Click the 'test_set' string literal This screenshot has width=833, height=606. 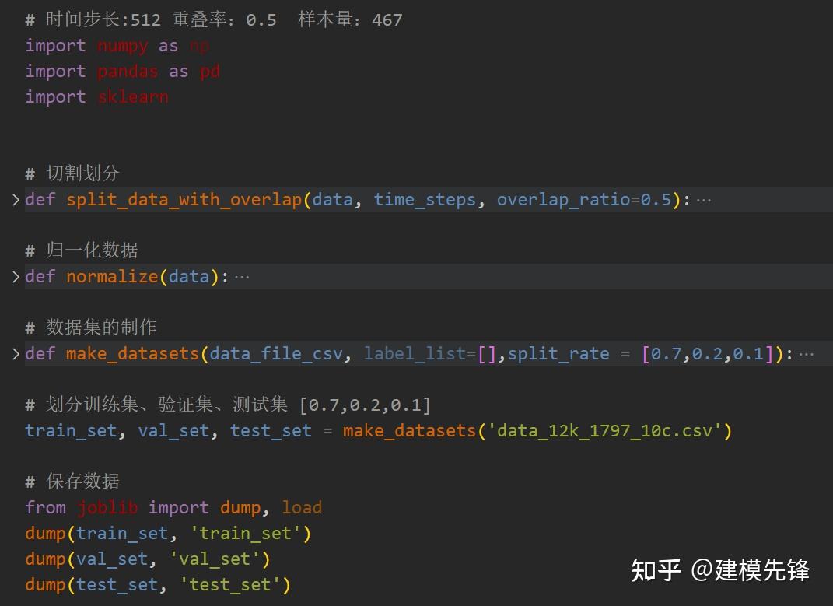[230, 585]
